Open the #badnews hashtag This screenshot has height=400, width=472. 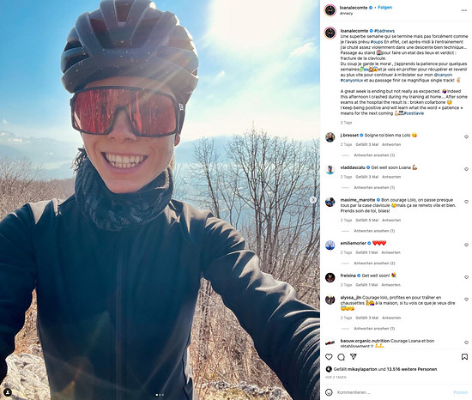click(384, 31)
